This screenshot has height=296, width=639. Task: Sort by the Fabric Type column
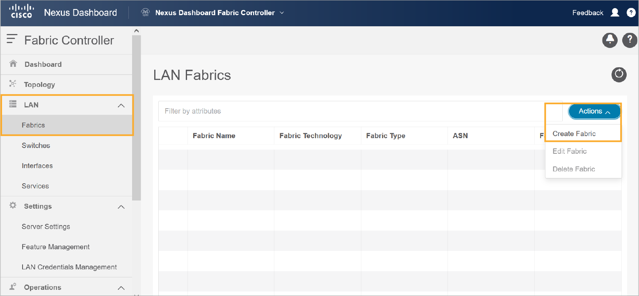(x=386, y=136)
